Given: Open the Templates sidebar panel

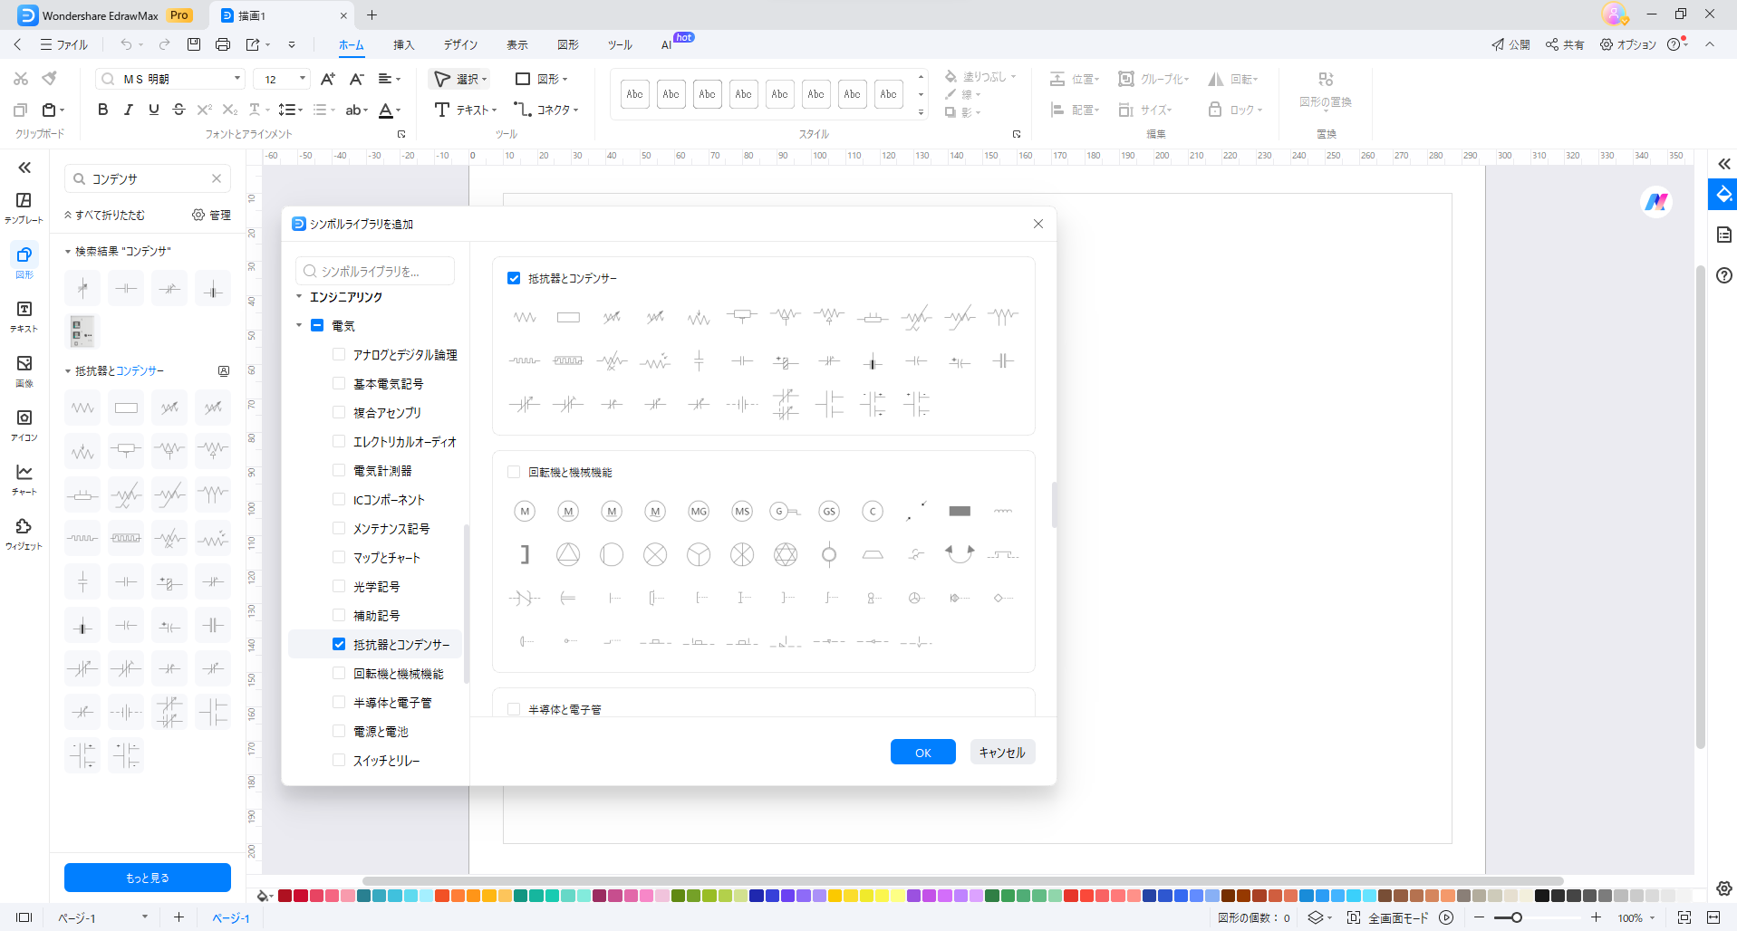Looking at the screenshot, I should click(24, 207).
